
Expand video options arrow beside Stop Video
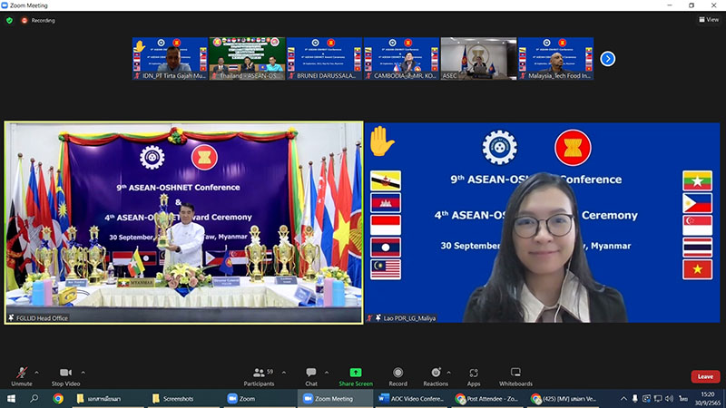82,370
